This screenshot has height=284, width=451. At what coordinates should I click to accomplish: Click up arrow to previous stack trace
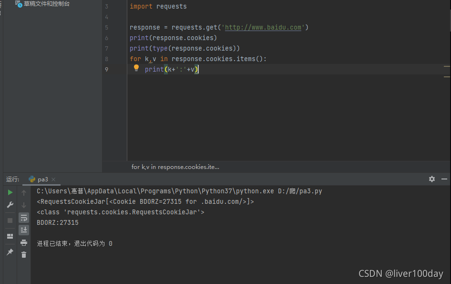24,193
